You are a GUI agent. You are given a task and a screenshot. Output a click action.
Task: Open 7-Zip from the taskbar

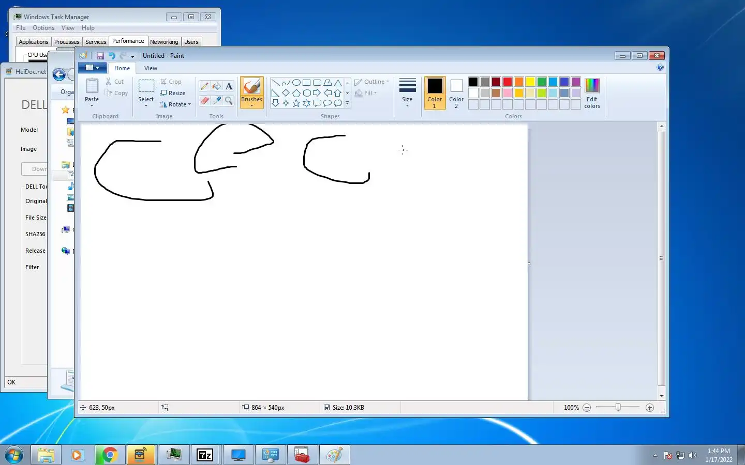(205, 455)
